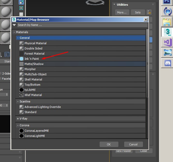Select the Double Sided material
The image size is (173, 162).
coord(82,48)
